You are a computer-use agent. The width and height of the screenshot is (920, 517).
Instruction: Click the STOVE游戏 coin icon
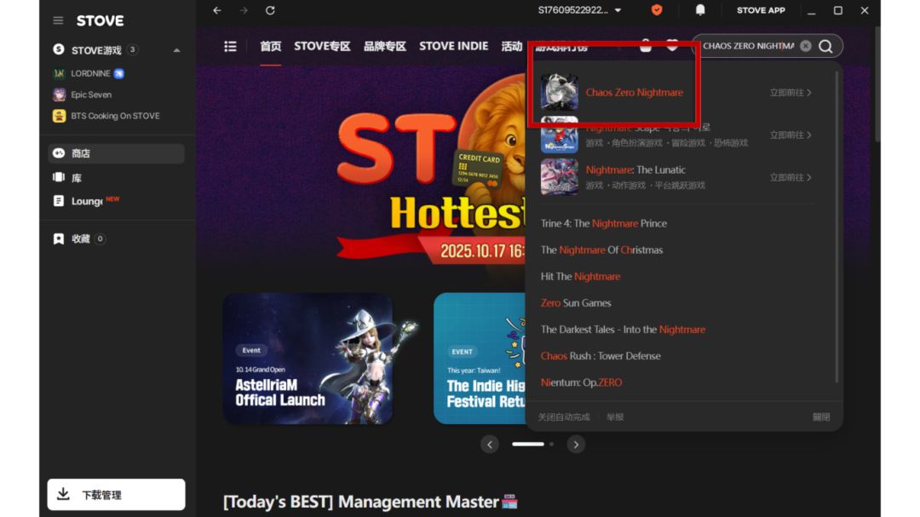59,49
